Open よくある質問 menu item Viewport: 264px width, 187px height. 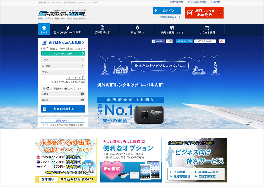click(207, 30)
